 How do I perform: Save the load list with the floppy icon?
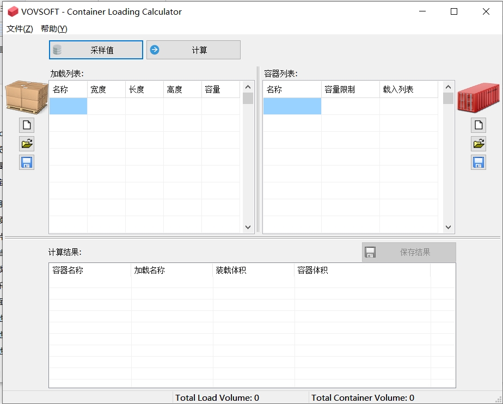pos(27,162)
